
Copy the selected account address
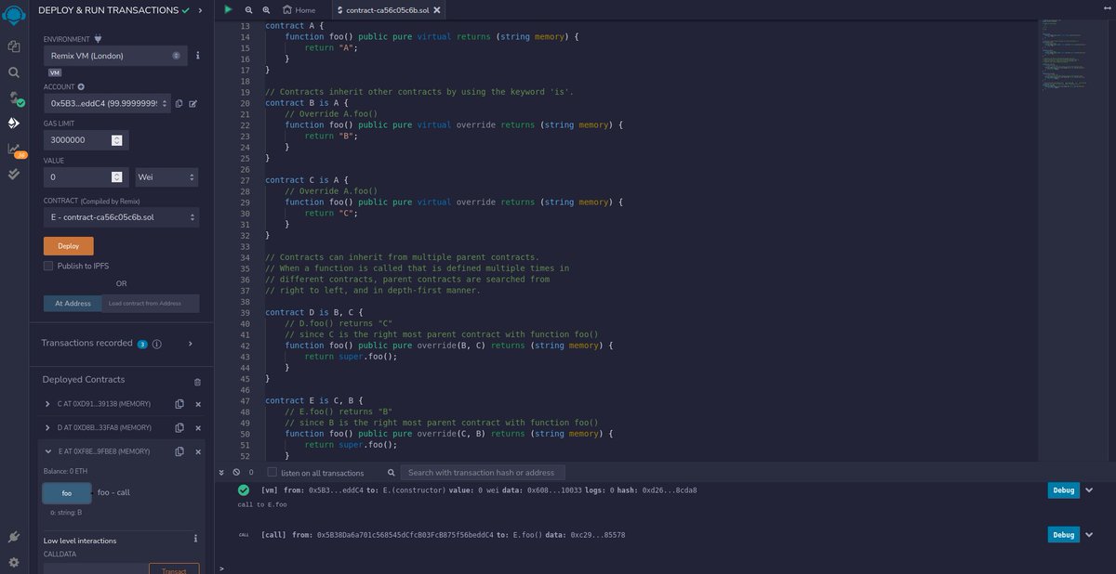[179, 104]
